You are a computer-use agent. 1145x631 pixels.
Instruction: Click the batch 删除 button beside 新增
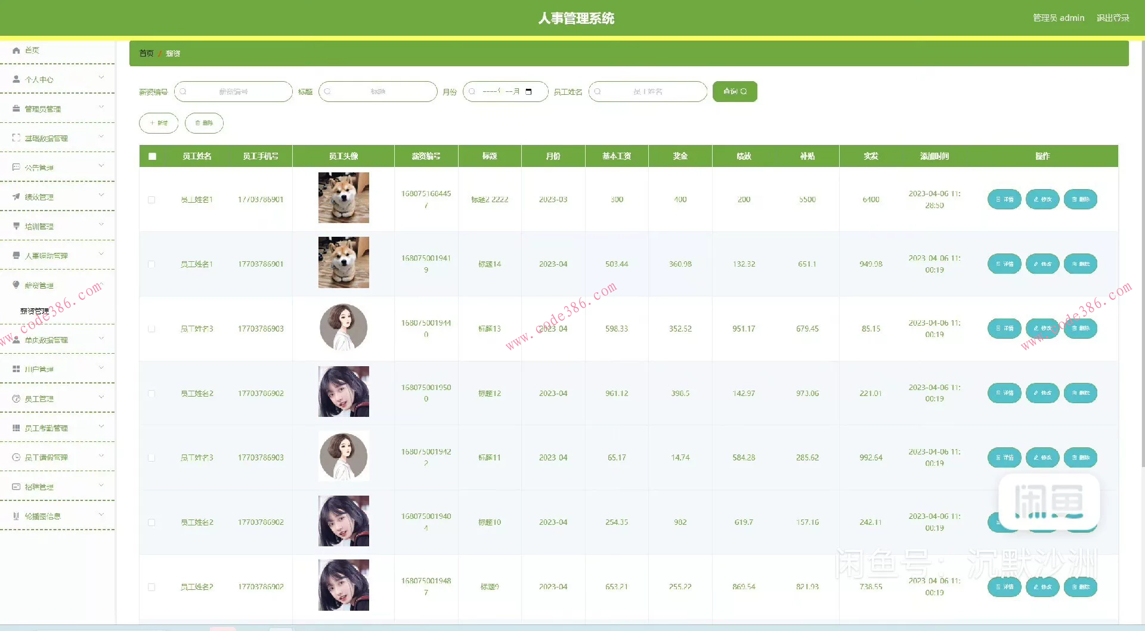(204, 123)
